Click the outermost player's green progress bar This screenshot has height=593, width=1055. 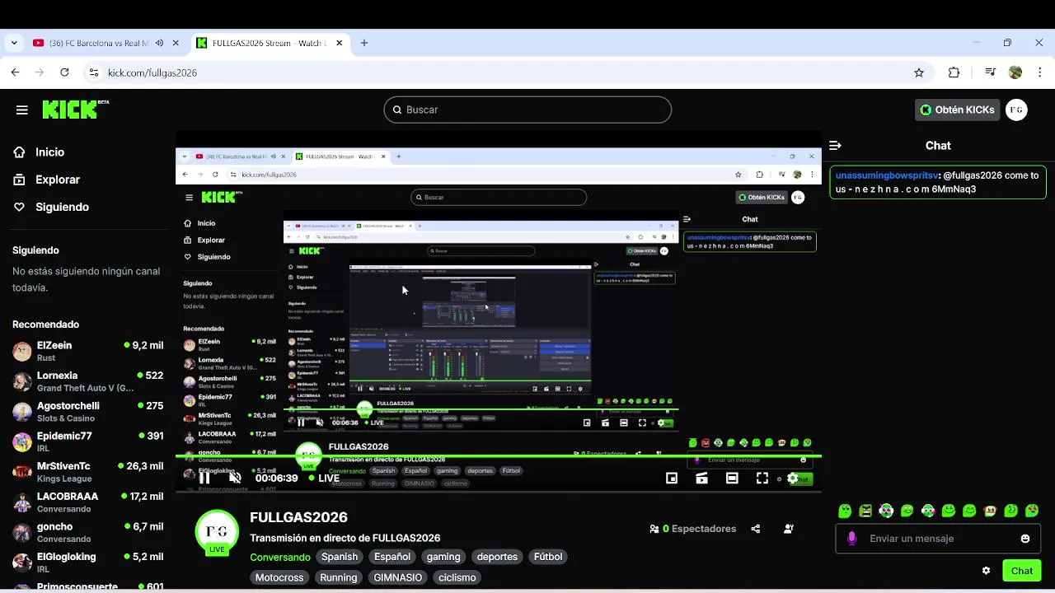(499, 455)
